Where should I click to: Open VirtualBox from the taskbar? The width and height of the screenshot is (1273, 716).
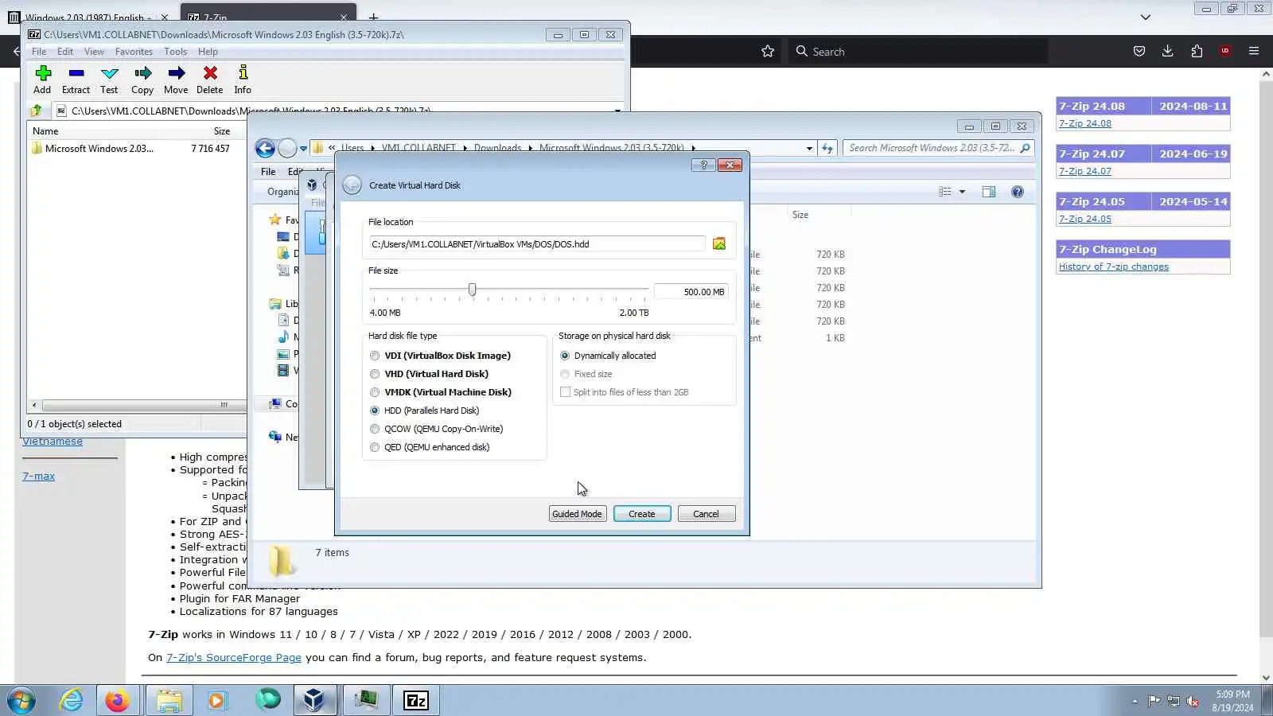pyautogui.click(x=314, y=700)
